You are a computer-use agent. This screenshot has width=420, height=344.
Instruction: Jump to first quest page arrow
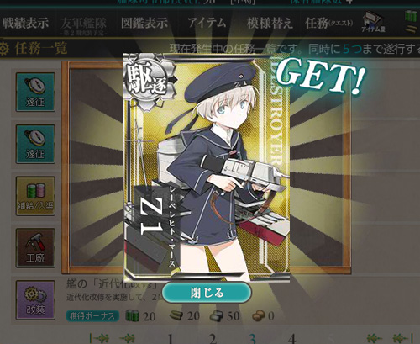(99, 338)
